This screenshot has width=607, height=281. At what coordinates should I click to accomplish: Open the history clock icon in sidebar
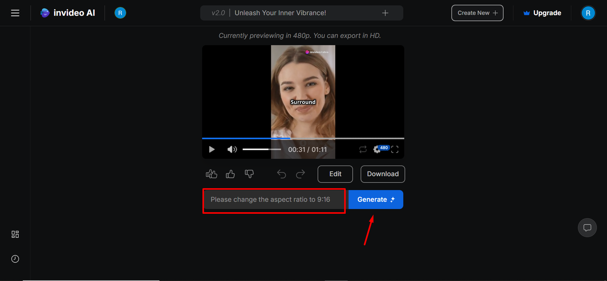click(x=15, y=259)
